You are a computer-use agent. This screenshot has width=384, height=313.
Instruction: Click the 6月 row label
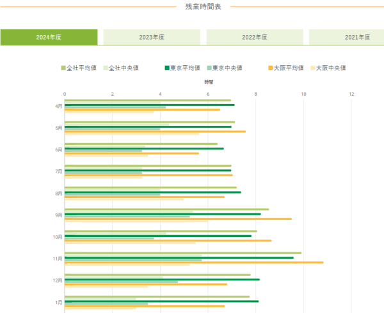[59, 149]
